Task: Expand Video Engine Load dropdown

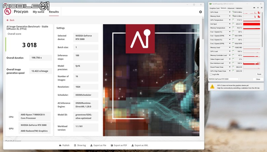Action: (230, 59)
